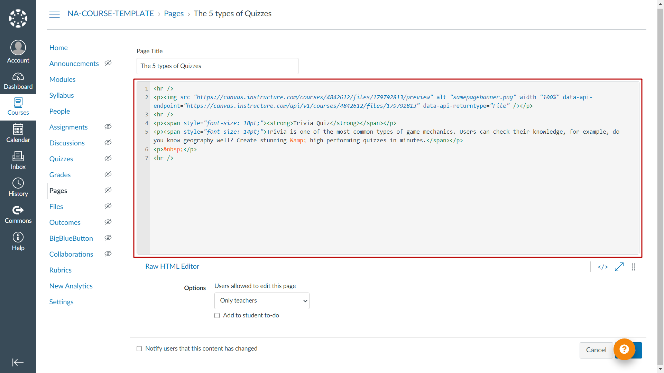Expand the Users allowed dropdown
The width and height of the screenshot is (664, 373).
click(262, 300)
